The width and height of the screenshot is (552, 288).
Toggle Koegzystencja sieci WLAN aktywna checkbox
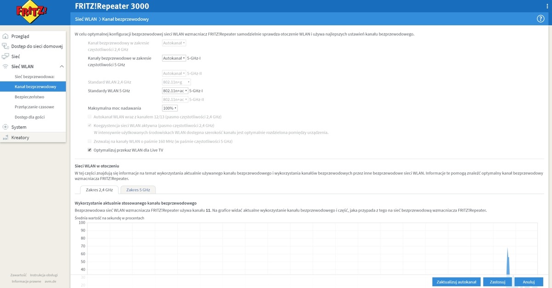pos(90,125)
